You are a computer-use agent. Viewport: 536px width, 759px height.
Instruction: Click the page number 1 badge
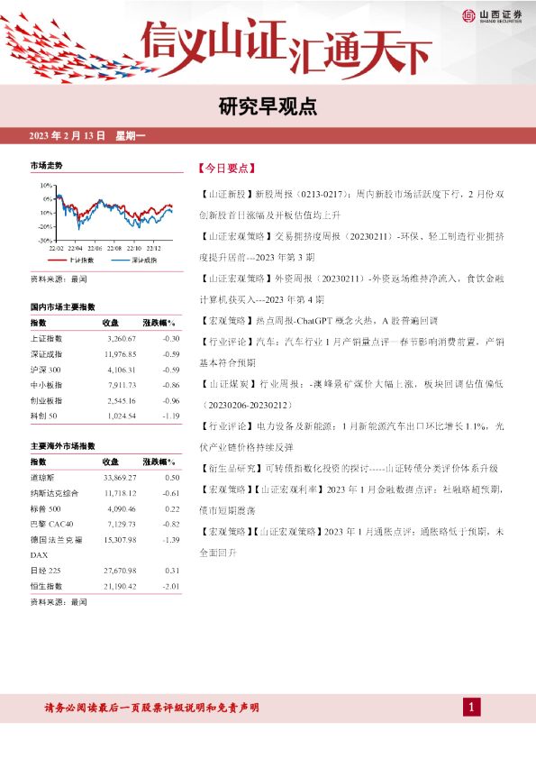point(471,708)
